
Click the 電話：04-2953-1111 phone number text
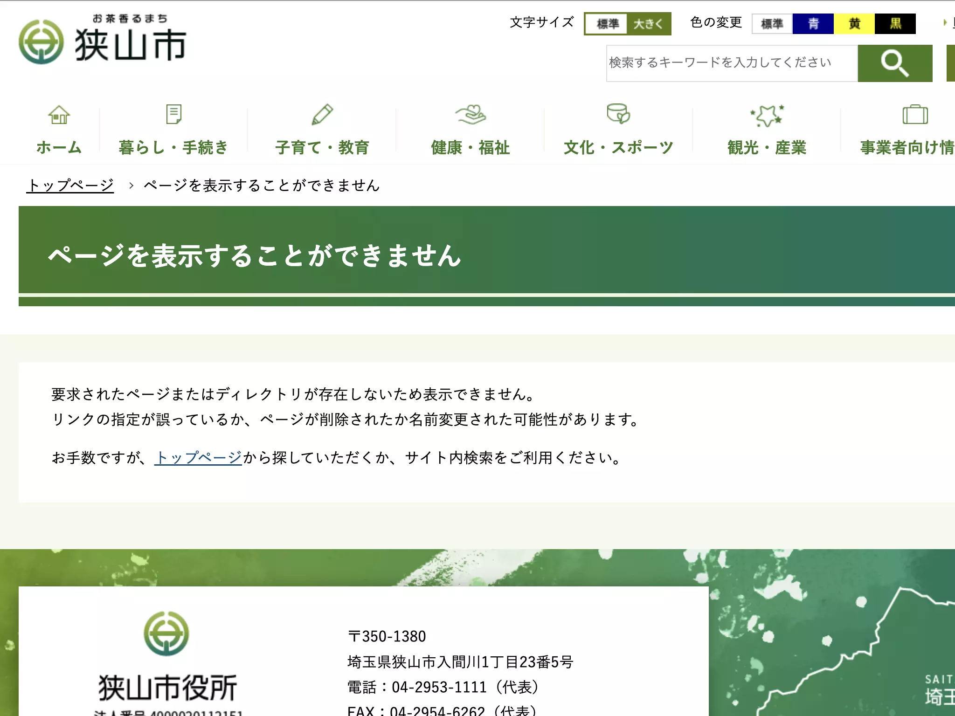pyautogui.click(x=443, y=687)
